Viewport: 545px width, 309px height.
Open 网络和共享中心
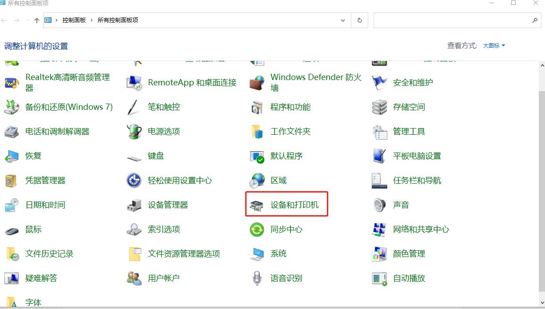coord(420,229)
